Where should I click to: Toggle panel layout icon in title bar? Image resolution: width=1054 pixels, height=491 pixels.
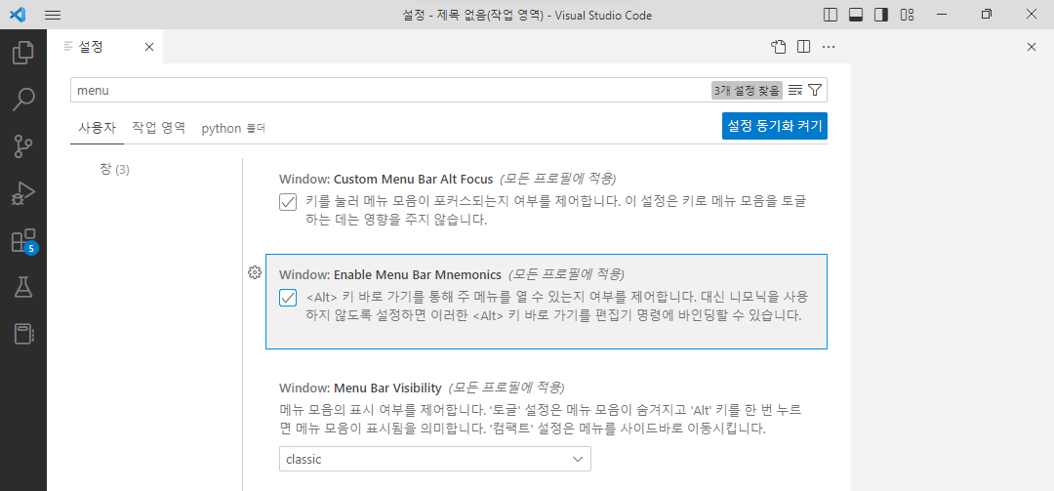tap(856, 15)
